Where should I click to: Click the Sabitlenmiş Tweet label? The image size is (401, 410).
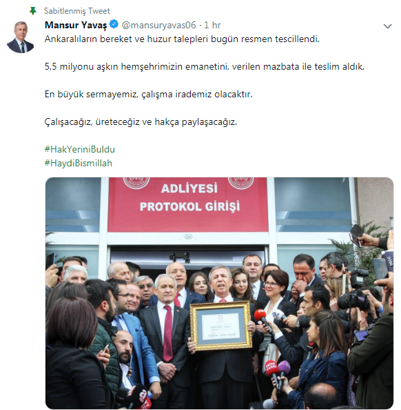pos(77,11)
